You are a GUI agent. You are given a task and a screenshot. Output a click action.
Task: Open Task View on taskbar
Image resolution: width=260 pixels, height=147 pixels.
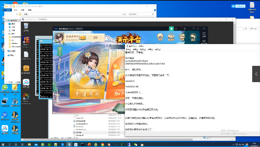(22, 144)
